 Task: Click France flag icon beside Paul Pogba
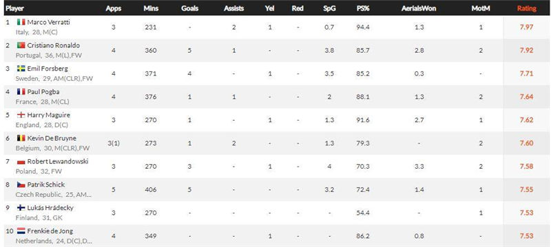(x=21, y=92)
